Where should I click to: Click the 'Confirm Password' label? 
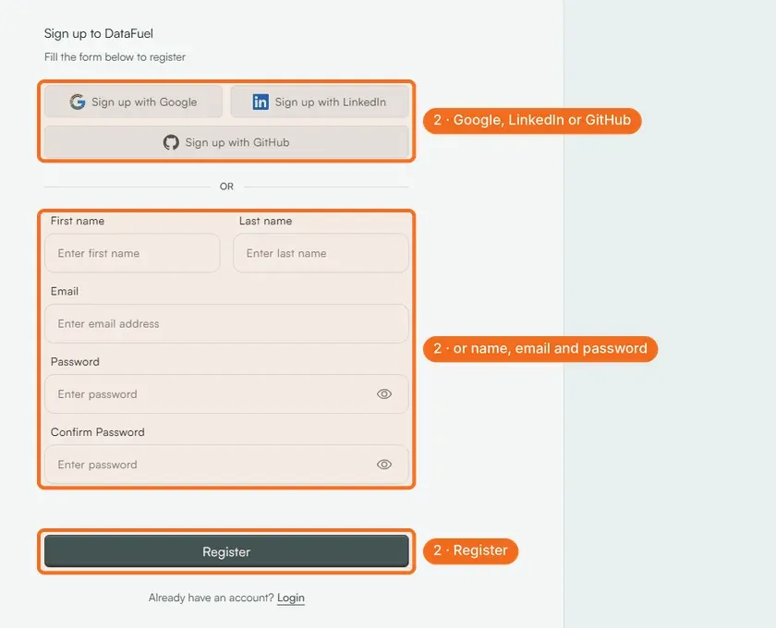[x=98, y=432]
